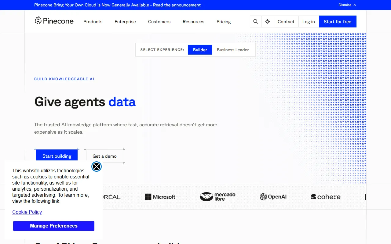Click the Contact link

[286, 22]
